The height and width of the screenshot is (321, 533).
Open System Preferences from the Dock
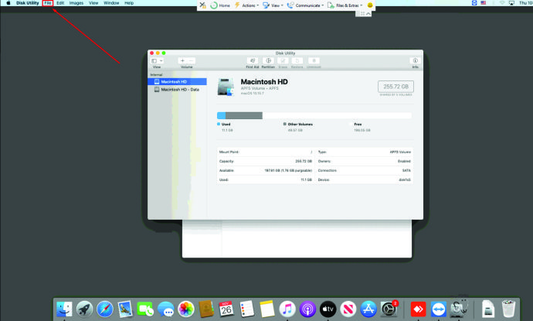coord(389,309)
